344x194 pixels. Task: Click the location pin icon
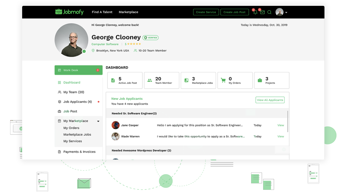point(93,51)
